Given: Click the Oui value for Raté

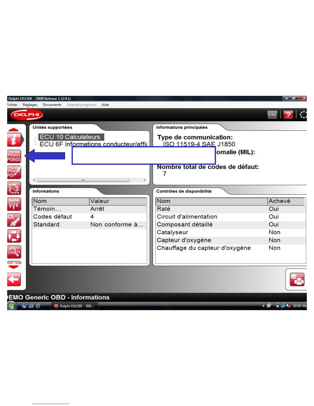Looking at the screenshot, I should (x=274, y=209).
